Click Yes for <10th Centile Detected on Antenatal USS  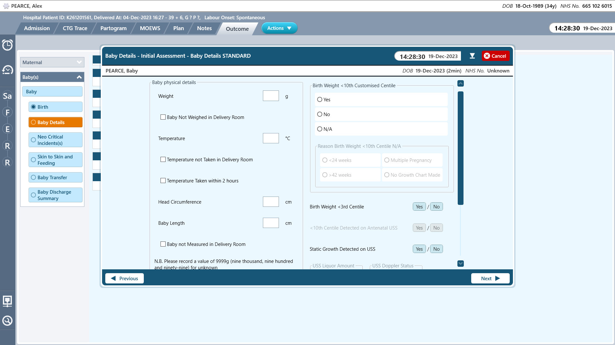click(419, 228)
